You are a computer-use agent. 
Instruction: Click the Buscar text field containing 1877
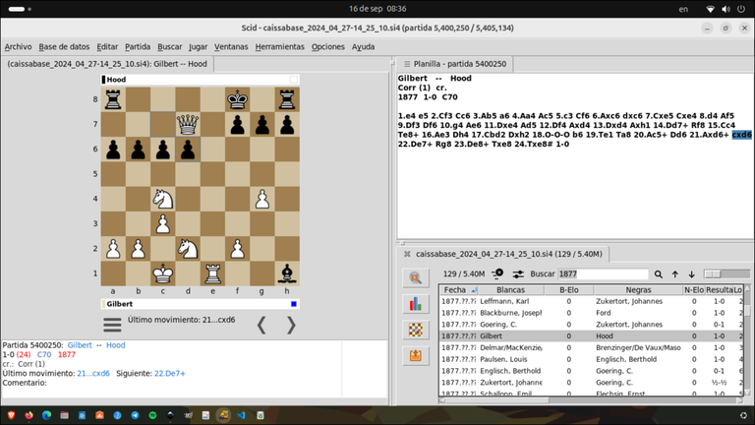[x=603, y=274]
